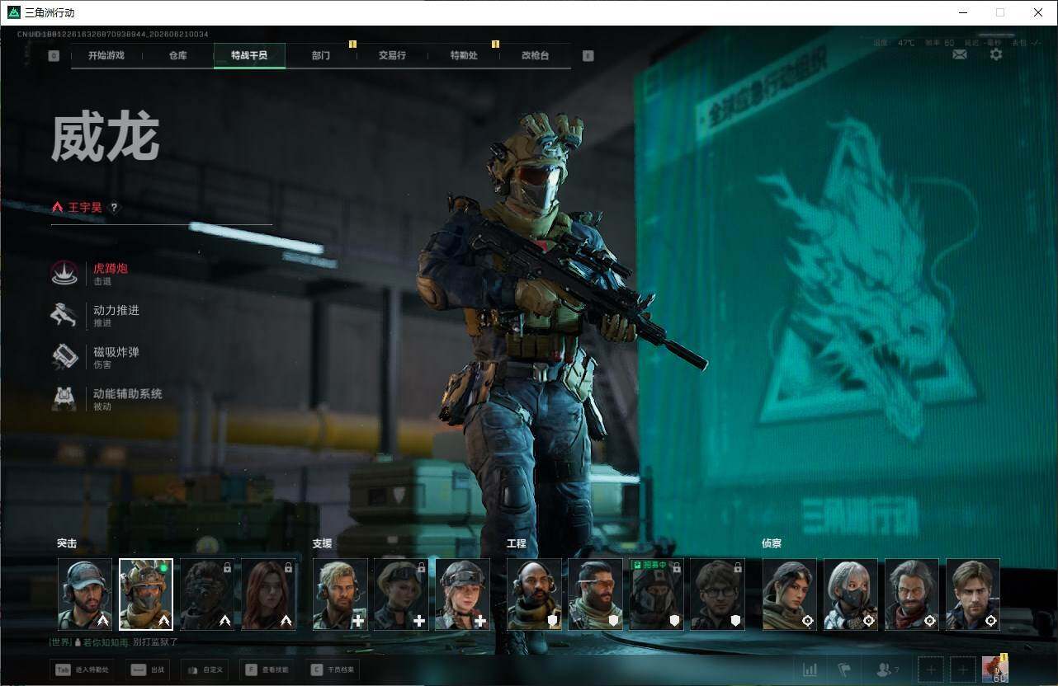This screenshot has height=686, width=1058.
Task: Click the first plus squad slot
Action: point(931,670)
